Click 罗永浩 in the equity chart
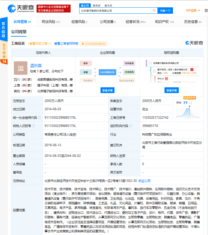 [x=160, y=79]
